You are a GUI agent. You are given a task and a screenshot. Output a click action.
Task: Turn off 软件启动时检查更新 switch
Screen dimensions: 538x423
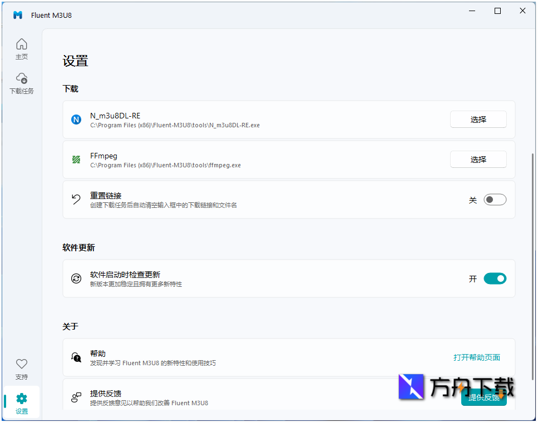495,278
